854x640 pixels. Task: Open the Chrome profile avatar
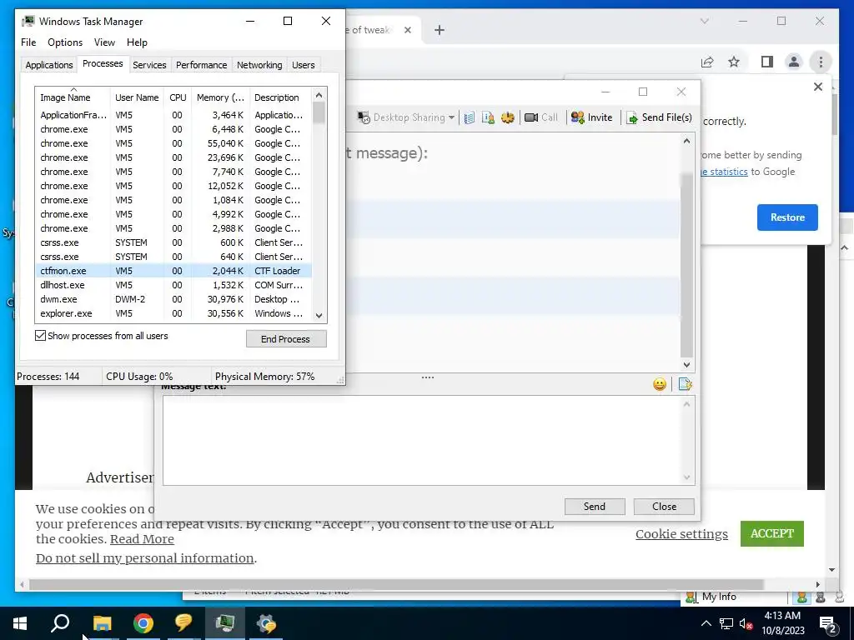pyautogui.click(x=794, y=62)
